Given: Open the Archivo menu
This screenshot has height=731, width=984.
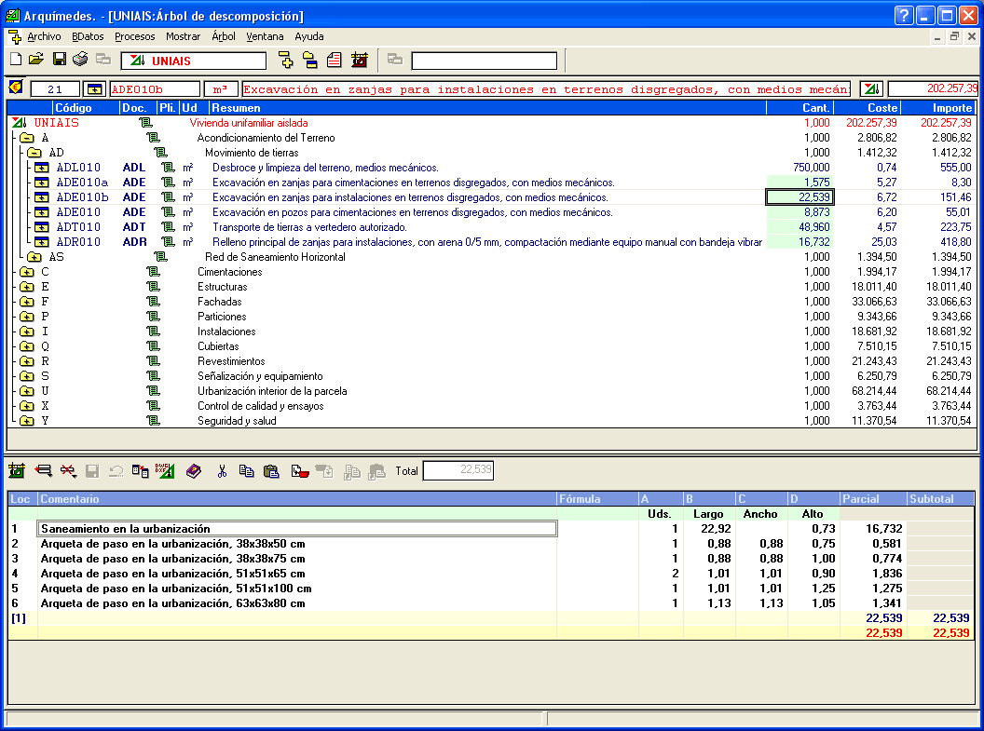Looking at the screenshot, I should [x=44, y=36].
